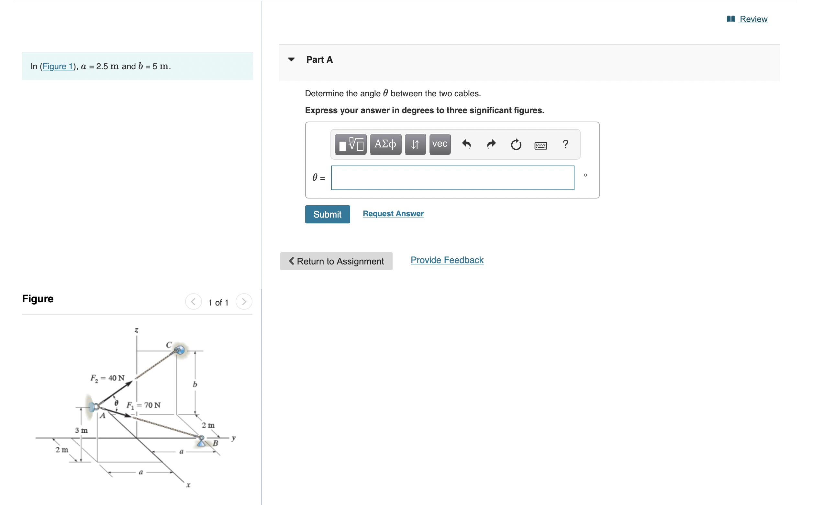The height and width of the screenshot is (505, 813).
Task: Click Return to Assignment
Action: coord(336,261)
